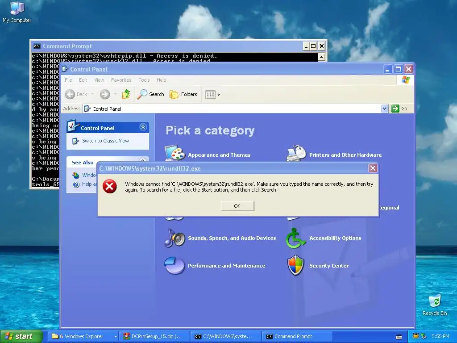457x343 pixels.
Task: Open the Tools menu in Control Panel
Action: tap(144, 80)
